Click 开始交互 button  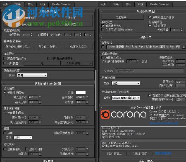click(x=70, y=18)
